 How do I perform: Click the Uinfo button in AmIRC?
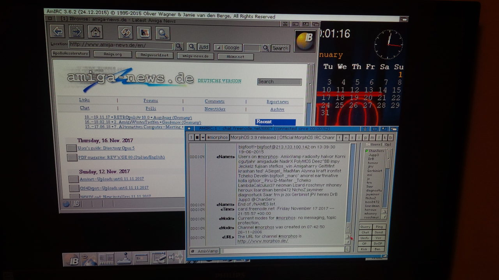365,238
